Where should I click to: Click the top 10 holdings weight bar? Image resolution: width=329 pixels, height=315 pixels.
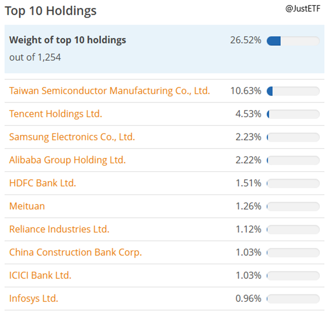[293, 41]
